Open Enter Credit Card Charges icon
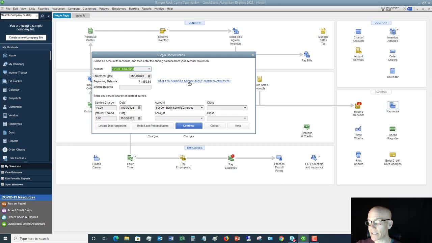 [393, 155]
